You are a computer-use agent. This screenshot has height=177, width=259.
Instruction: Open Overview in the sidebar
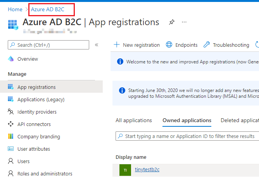tap(28, 59)
